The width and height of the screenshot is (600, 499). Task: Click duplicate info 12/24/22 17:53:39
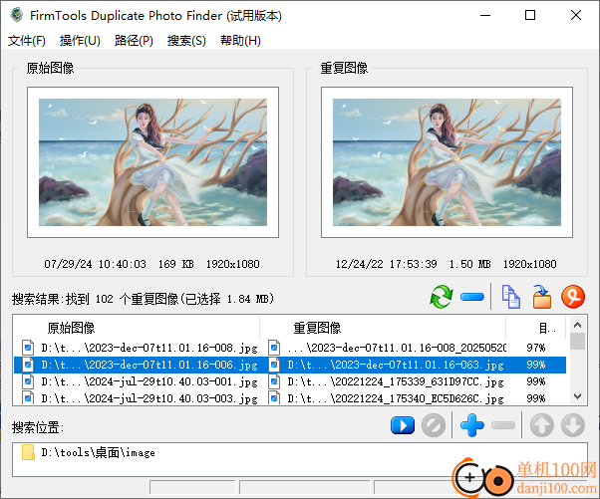tap(386, 264)
